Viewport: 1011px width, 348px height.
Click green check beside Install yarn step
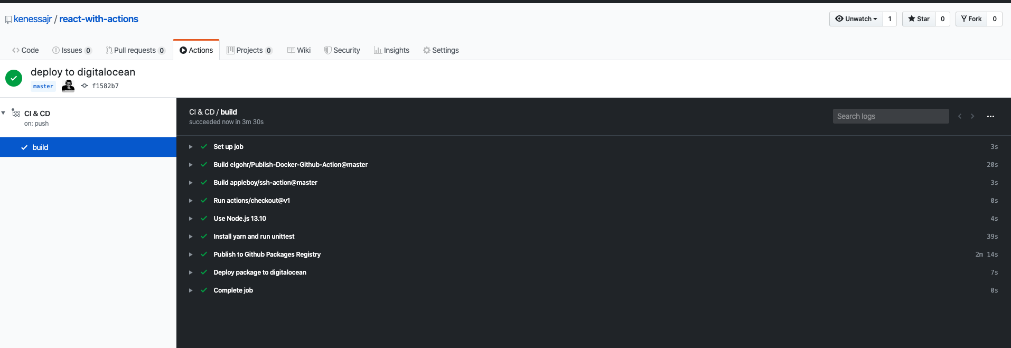coord(204,237)
